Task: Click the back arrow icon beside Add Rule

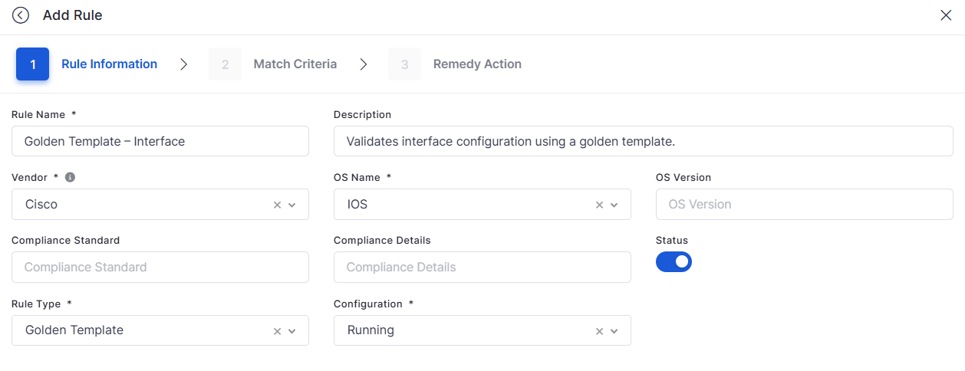Action: click(21, 15)
